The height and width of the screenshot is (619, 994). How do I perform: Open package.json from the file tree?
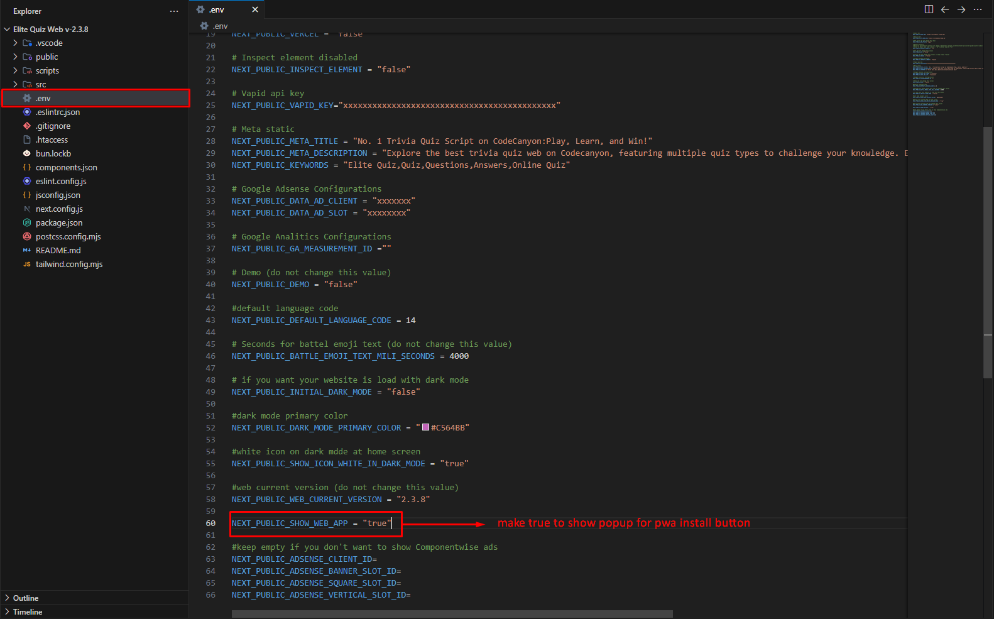(x=58, y=222)
